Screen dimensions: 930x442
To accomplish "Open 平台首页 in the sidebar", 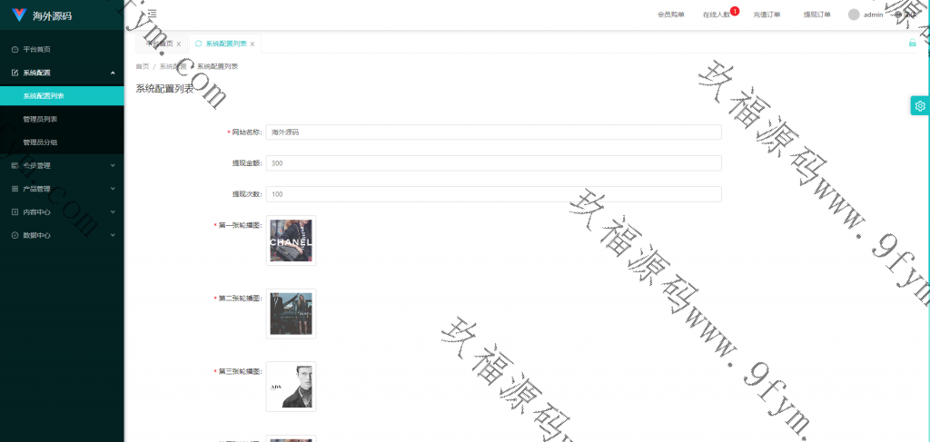I will click(x=36, y=49).
